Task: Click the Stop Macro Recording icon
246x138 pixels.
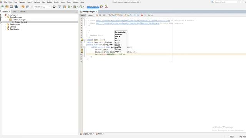Action: [x=145, y=15]
